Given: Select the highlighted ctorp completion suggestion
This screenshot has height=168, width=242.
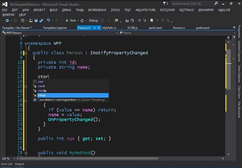Looking at the screenshot, I should tap(70, 95).
